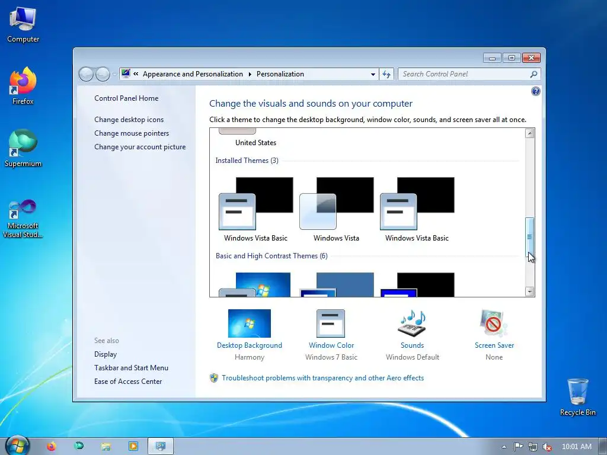607x455 pixels.
Task: Click the Personalization taskbar button
Action: 160,447
